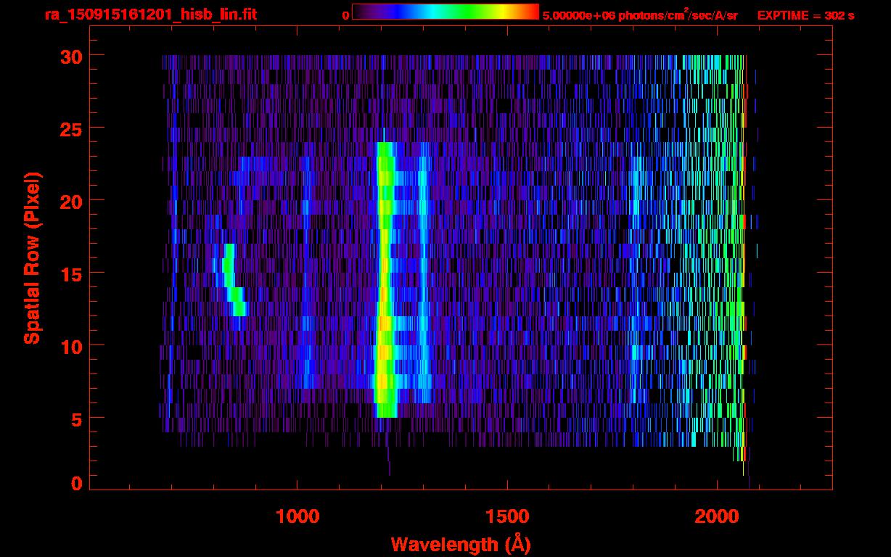Image resolution: width=891 pixels, height=557 pixels.
Task: Click the 1000 wavelength tick label
Action: coord(297,516)
